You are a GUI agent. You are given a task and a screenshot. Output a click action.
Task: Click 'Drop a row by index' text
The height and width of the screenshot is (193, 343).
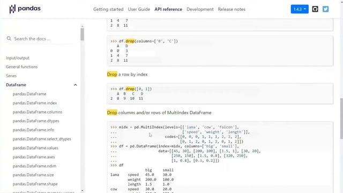point(128,75)
